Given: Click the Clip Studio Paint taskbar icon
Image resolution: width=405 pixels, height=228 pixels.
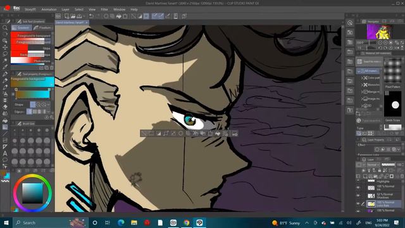Looking at the screenshot, I should 199,222.
